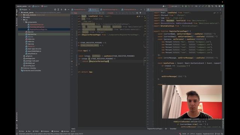Screen dimensions: 240x135
Task: Click UTF-8 encoding in status bar
Action: [192, 134]
